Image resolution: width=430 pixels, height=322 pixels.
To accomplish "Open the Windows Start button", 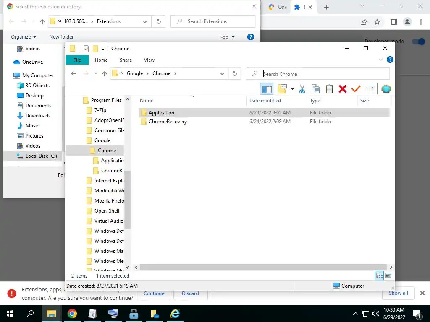I will click(x=10, y=314).
